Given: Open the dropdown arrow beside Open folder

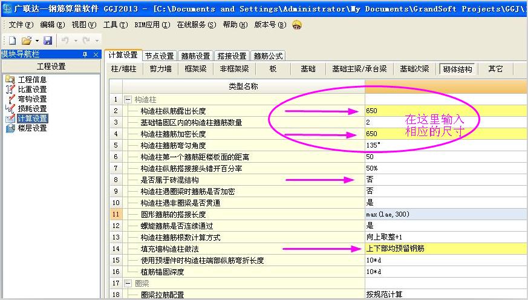Looking at the screenshot, I should (37, 41).
